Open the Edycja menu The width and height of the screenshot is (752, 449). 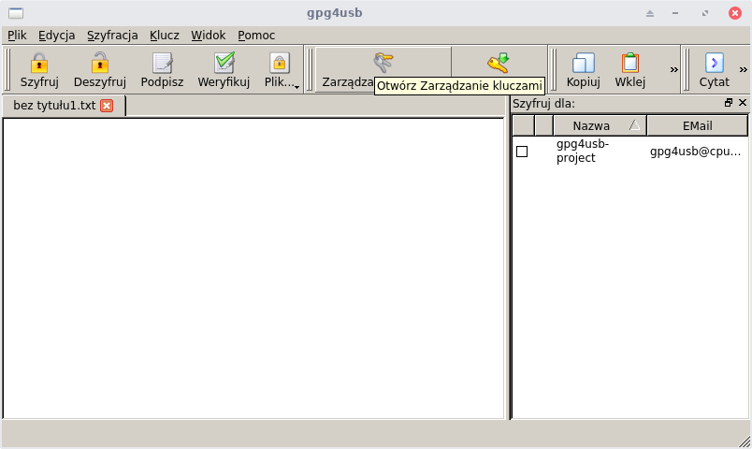point(57,35)
